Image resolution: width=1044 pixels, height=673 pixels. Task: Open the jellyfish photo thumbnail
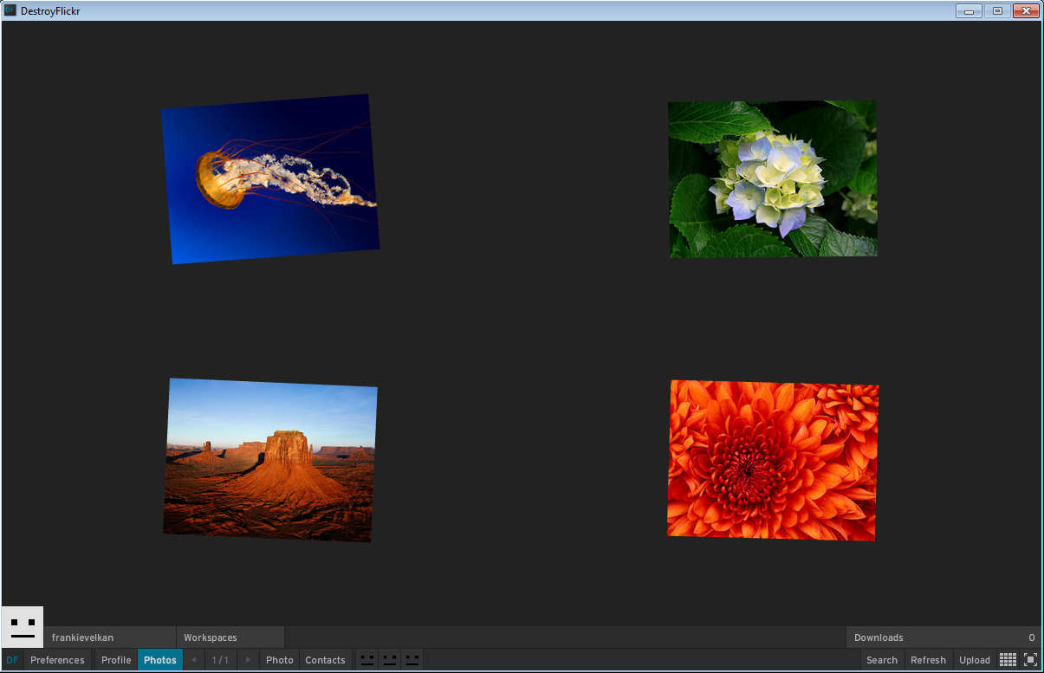[x=270, y=179]
